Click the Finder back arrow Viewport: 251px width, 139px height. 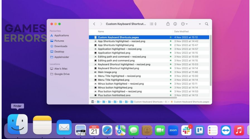click(x=94, y=24)
